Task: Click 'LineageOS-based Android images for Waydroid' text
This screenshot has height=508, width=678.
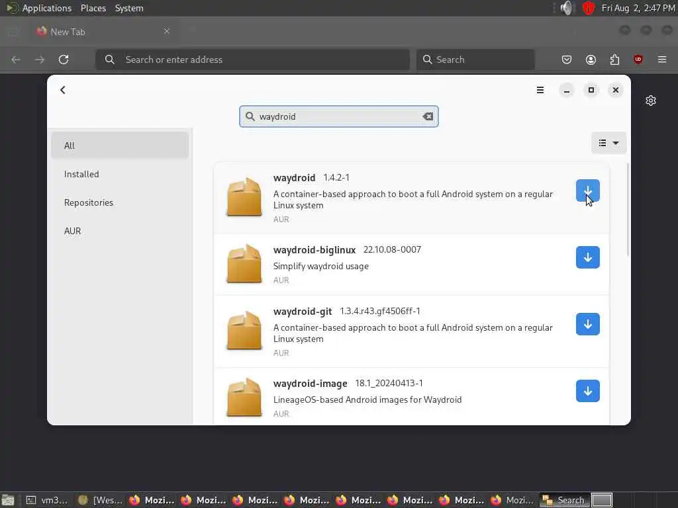Action: (367, 400)
